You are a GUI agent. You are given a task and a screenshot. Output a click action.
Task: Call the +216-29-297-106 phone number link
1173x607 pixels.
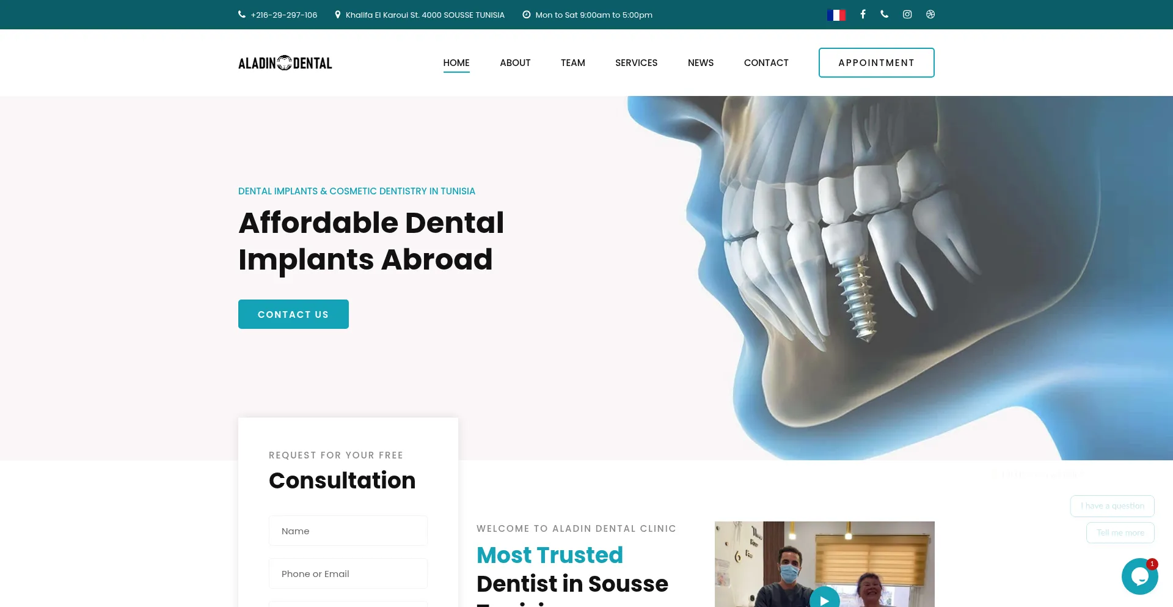pos(283,14)
